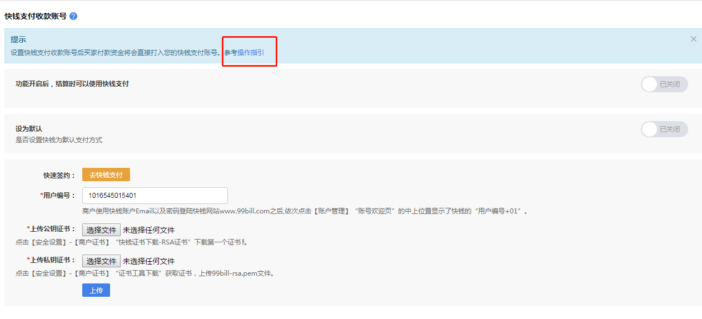This screenshot has height=319, width=702.
Task: Click the help icon beside 快钱支付收款账号
Action: pos(73,16)
